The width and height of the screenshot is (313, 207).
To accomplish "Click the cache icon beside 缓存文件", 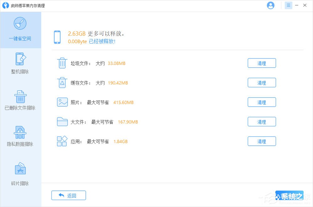I will coord(62,83).
